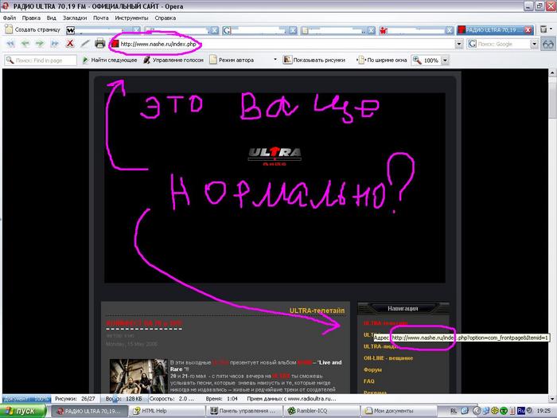
Task: Open the Справка menu
Action: click(x=166, y=18)
